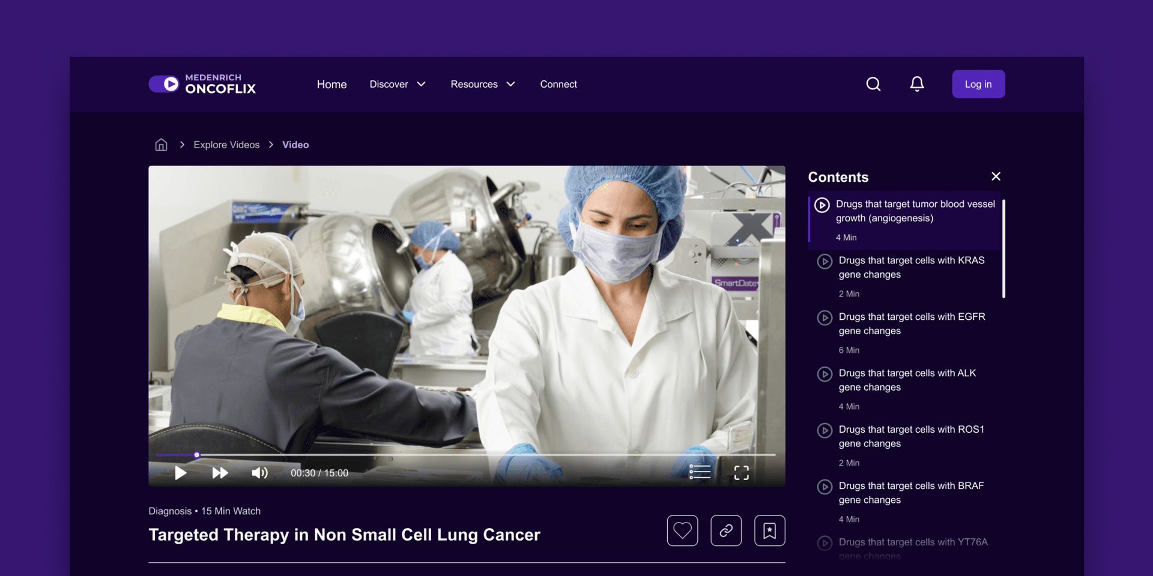1153x576 pixels.
Task: Open notifications bell icon
Action: [x=917, y=84]
